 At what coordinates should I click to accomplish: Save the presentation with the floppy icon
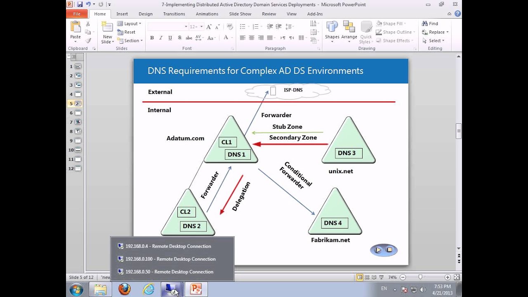click(80, 4)
